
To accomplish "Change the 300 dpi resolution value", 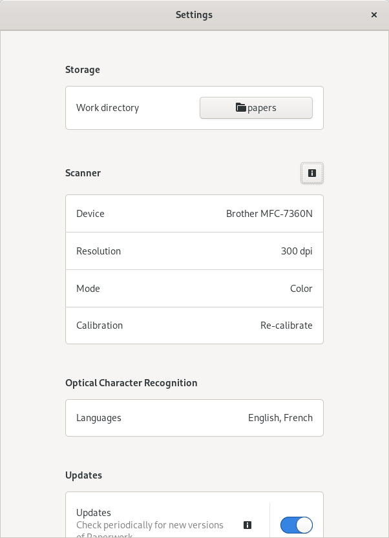I will (297, 251).
